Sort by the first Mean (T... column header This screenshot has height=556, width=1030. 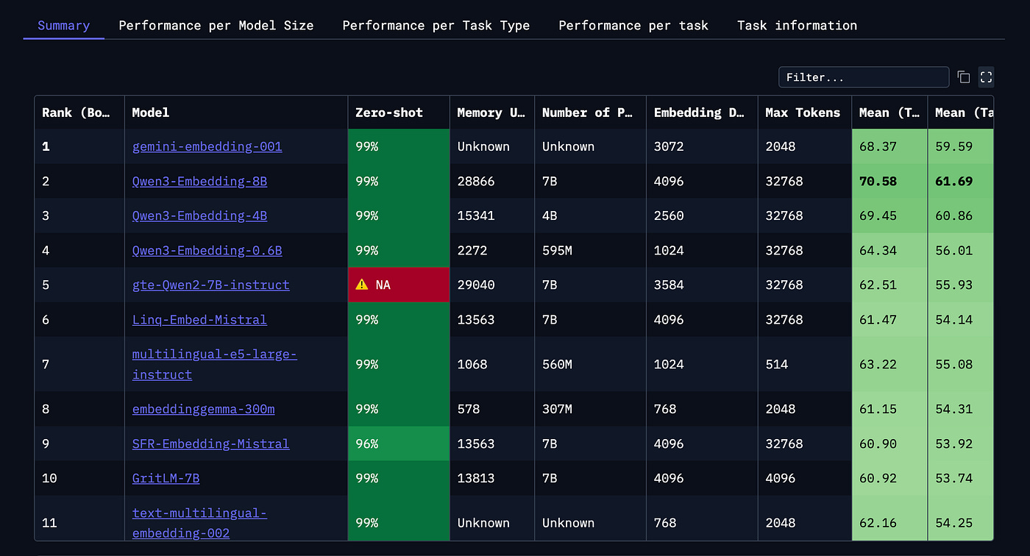point(889,113)
